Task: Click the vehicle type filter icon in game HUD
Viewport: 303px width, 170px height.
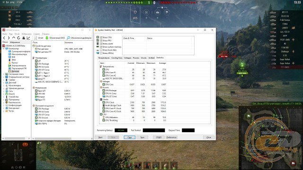Action: click(135, 12)
